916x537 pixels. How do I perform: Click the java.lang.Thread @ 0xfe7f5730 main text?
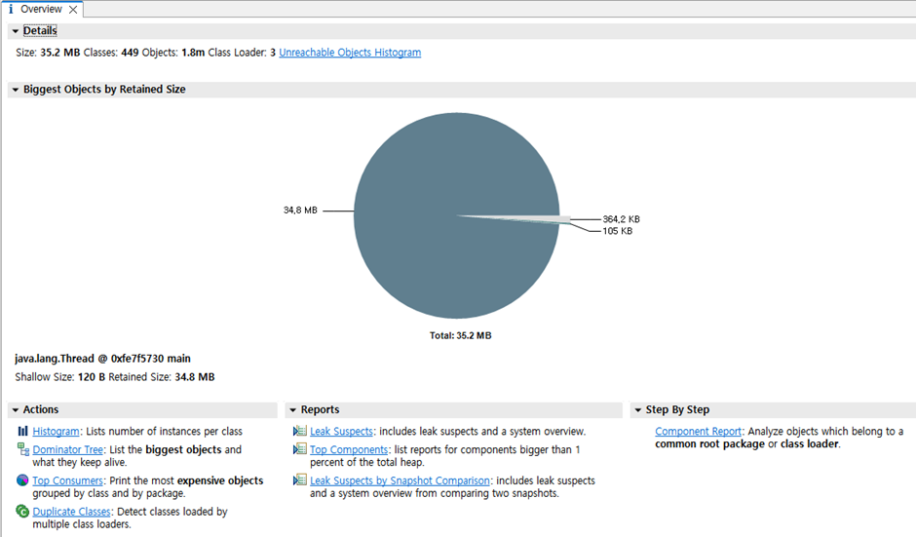103,359
